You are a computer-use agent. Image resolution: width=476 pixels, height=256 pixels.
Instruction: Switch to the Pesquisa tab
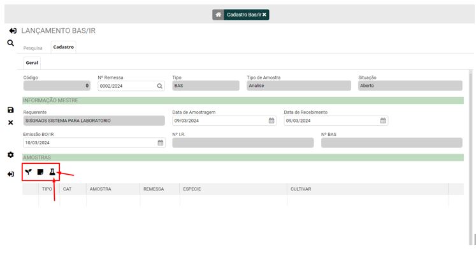coord(33,48)
